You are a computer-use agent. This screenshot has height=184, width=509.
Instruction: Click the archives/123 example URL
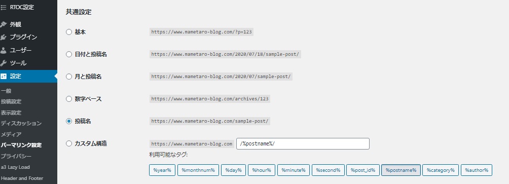[210, 99]
